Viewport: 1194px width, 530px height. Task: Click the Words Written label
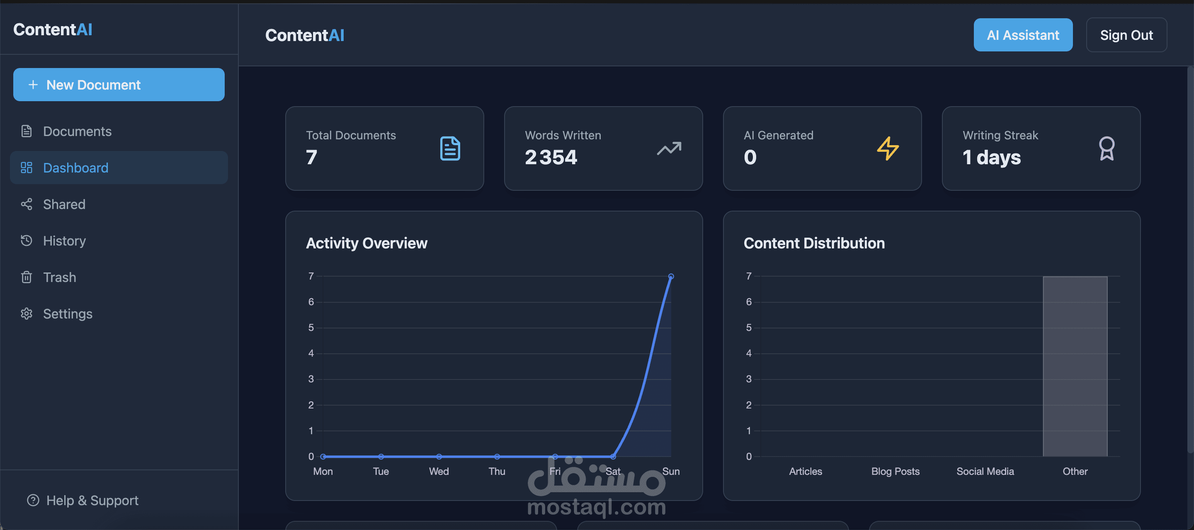coord(563,135)
